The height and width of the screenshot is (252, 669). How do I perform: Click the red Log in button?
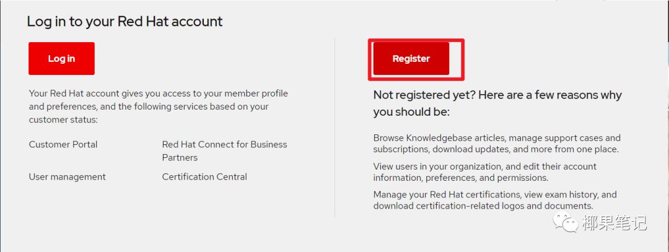tap(61, 59)
